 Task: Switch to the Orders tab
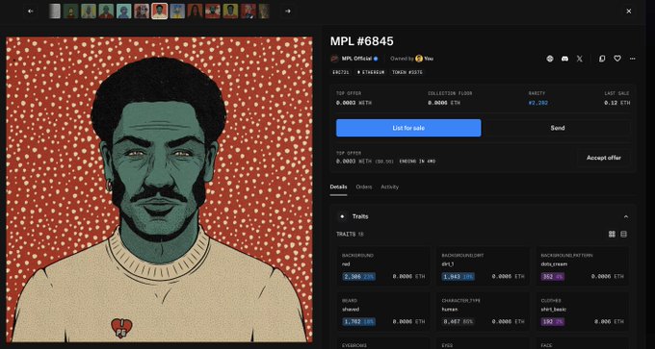[x=364, y=187]
